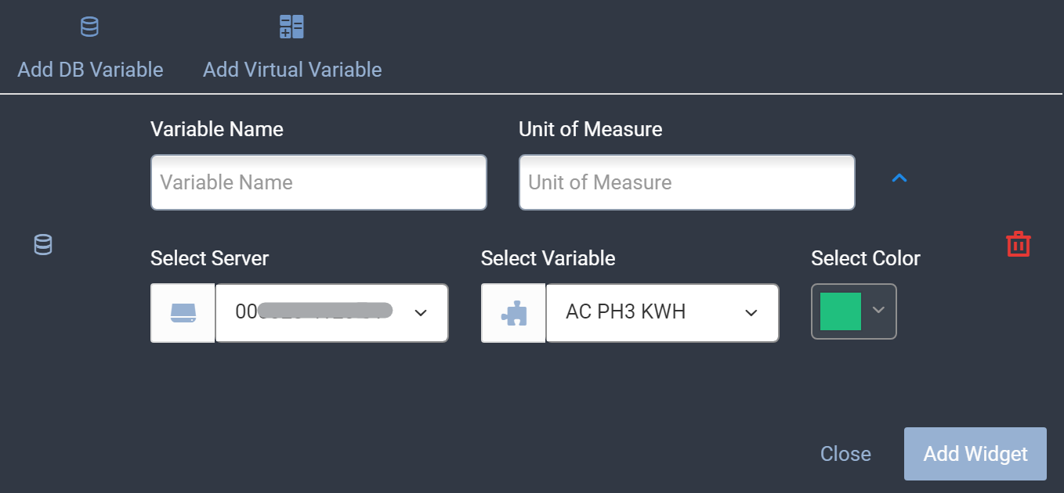Click the chevron in Select Variable box
1064x493 pixels.
coord(751,313)
